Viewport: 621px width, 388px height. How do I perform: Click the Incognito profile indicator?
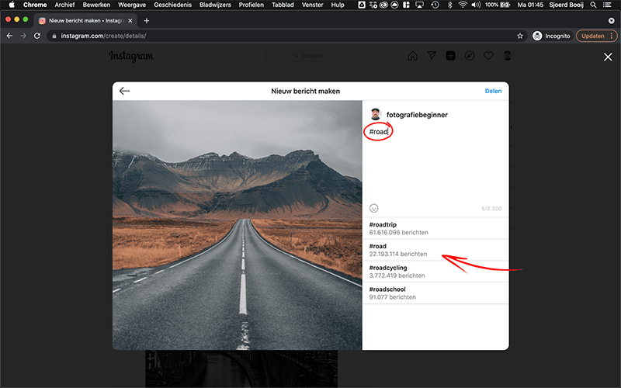click(551, 36)
